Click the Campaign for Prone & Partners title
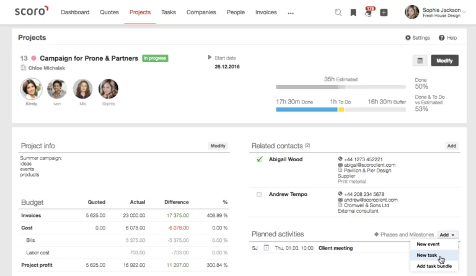 (89, 58)
